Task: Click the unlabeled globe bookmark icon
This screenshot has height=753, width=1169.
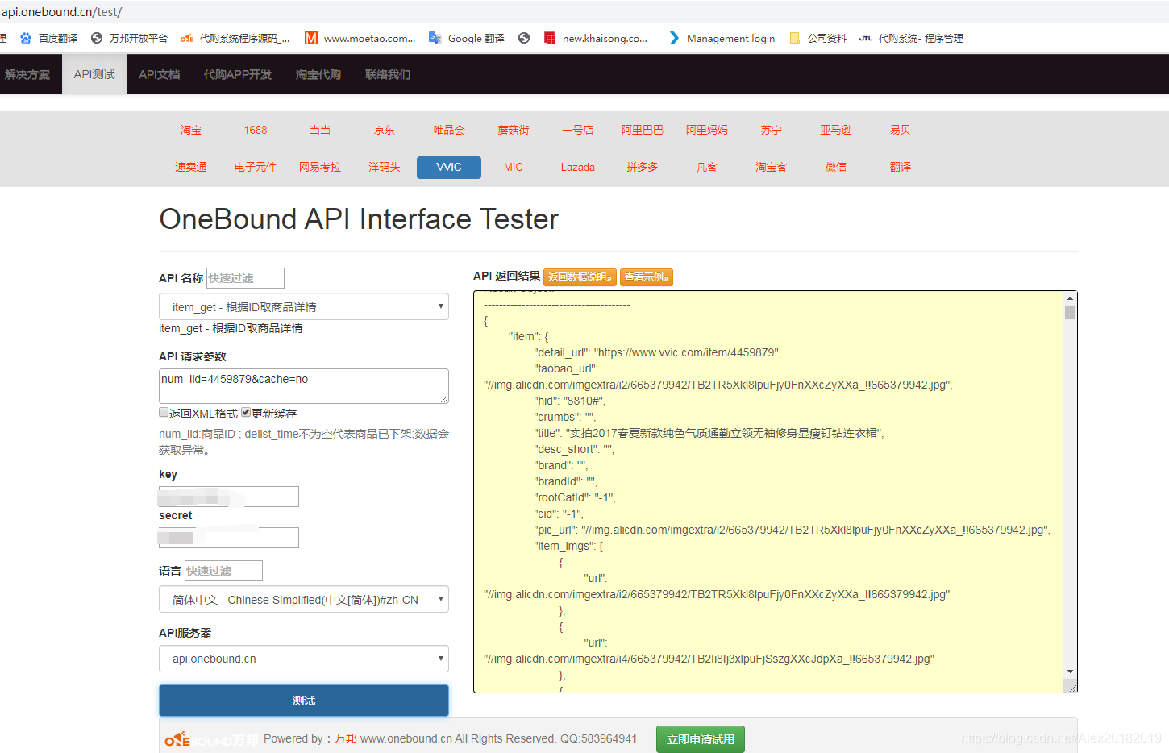Action: pos(524,38)
